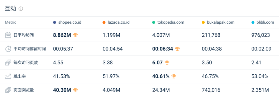Click the green dot for tokopedia.com
This screenshot has width=279, height=99.
(154, 23)
